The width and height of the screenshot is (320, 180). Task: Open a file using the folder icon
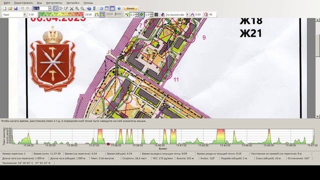[10, 8]
